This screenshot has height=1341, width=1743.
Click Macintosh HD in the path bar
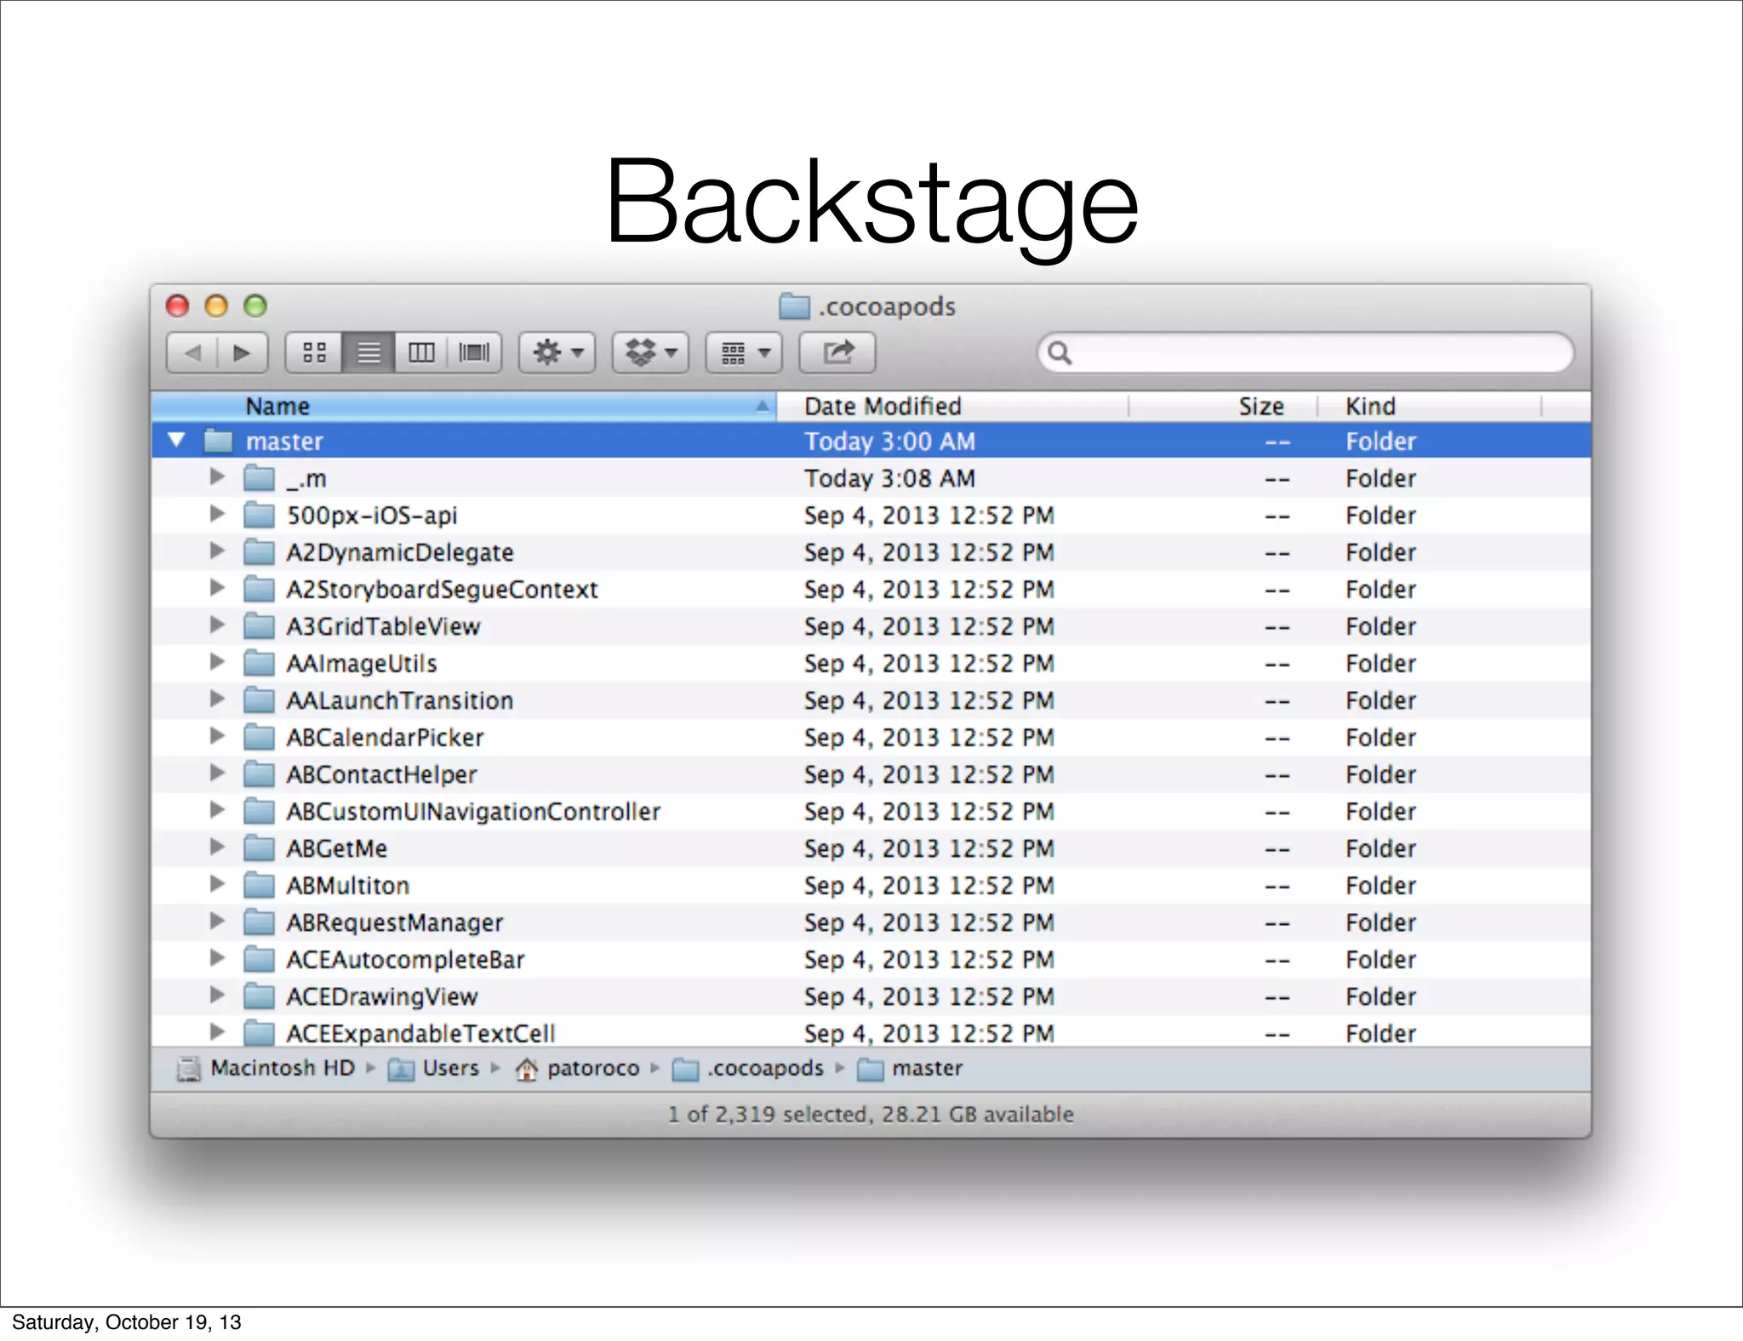pos(266,1068)
